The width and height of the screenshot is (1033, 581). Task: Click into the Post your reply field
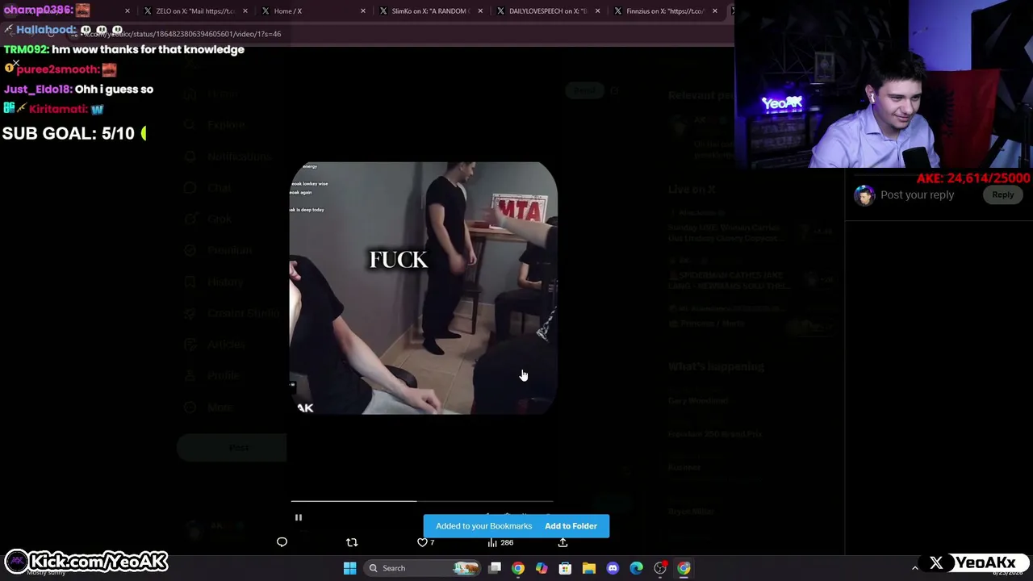pyautogui.click(x=917, y=194)
